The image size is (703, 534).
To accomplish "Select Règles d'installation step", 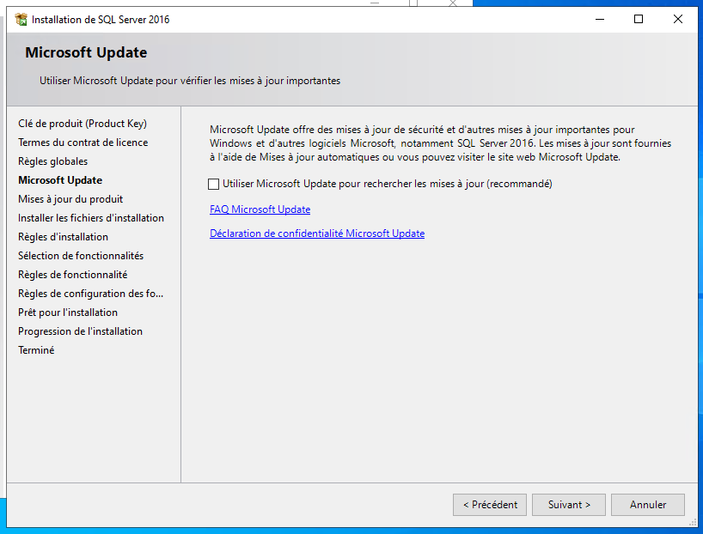I will click(64, 237).
